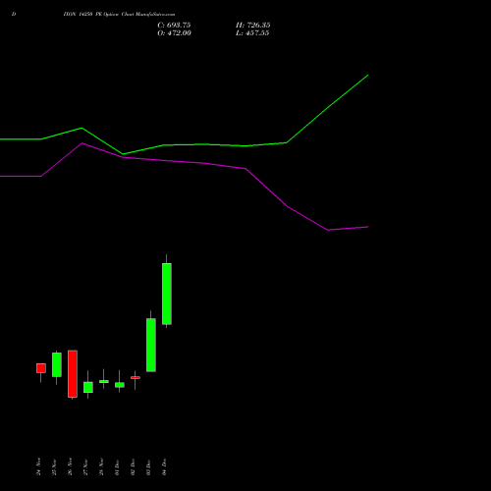Screen dimensions: 491x491
Task: Click the close value C: 693.75
Action: [174, 26]
